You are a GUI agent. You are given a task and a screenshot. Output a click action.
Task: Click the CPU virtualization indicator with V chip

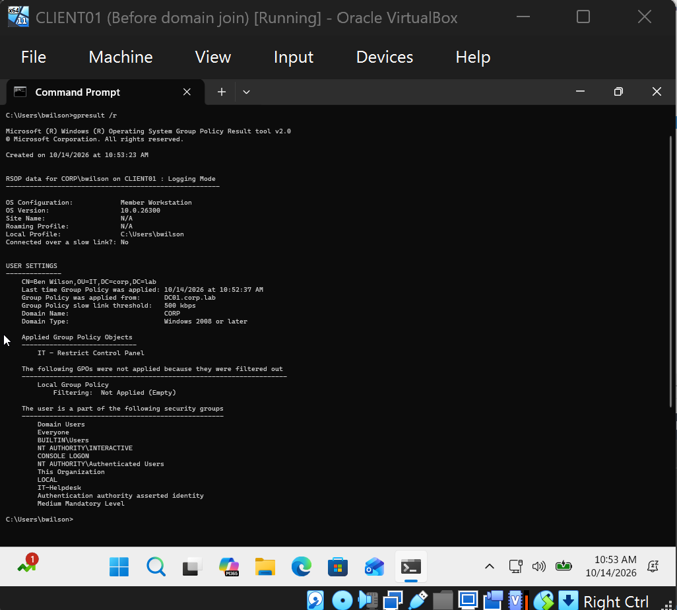tap(518, 601)
